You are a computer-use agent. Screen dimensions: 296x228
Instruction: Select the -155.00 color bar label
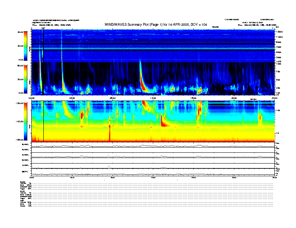tap(19, 140)
